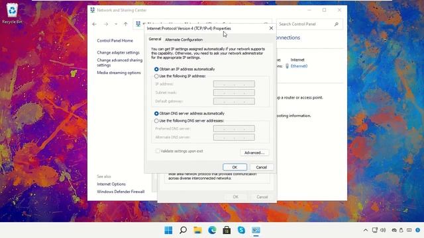Click the cloud sync tray icon
Screen dimensions: 424x238
394,230
